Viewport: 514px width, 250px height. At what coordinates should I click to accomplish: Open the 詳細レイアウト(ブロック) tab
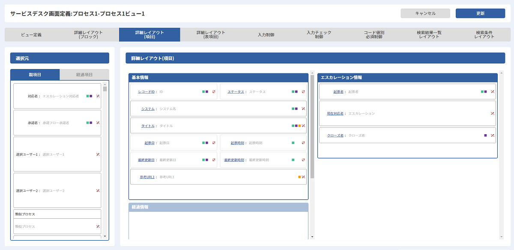tap(88, 35)
